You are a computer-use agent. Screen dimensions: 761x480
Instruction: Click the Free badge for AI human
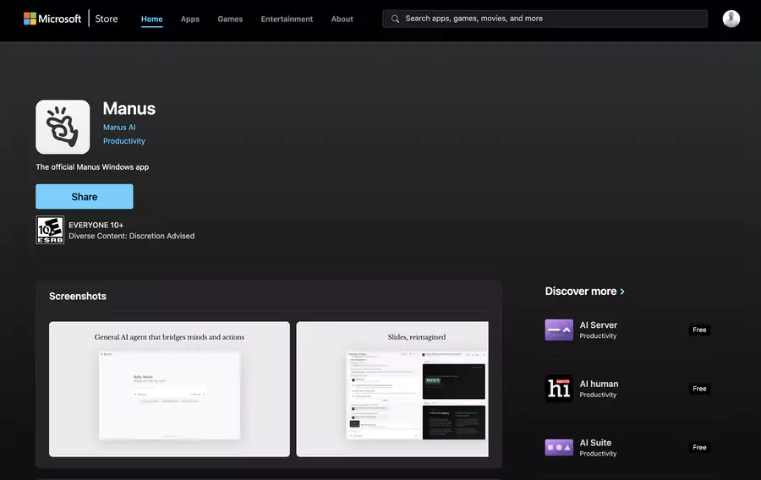click(x=699, y=389)
